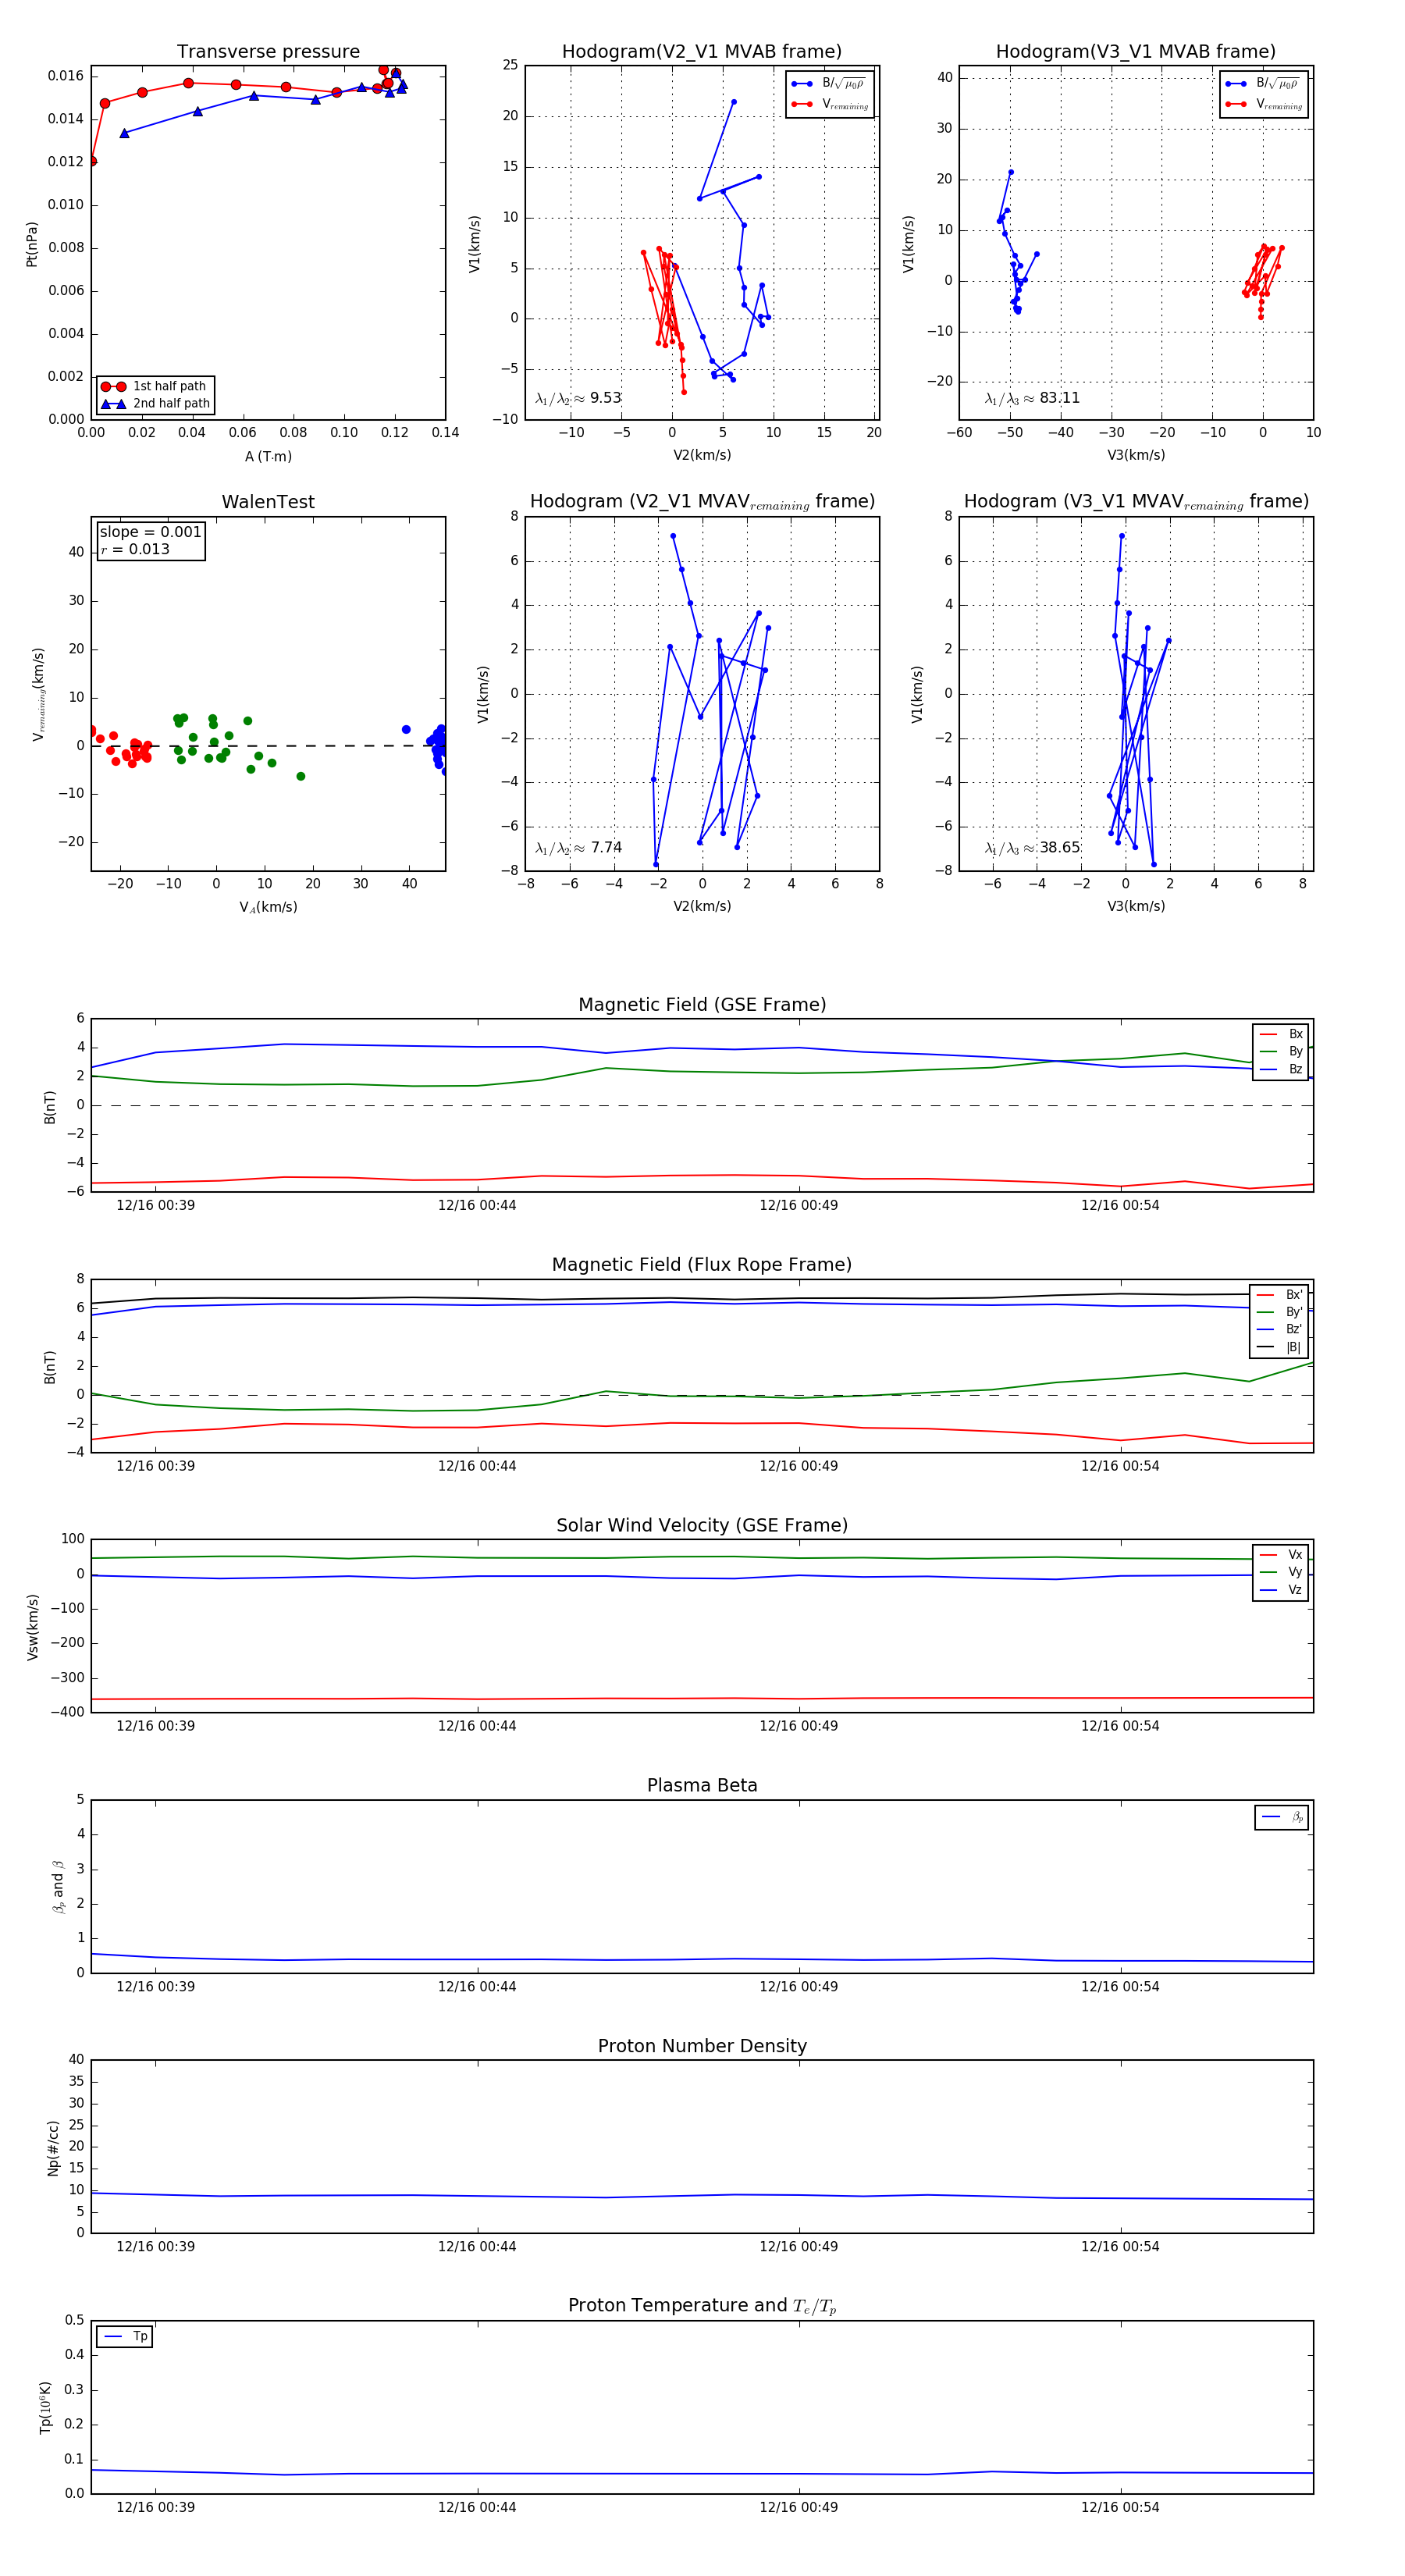This screenshot has height=2576, width=1405.
Task: Click the "Bz'" legend entry in flux rope plot
Action: [x=1280, y=1330]
